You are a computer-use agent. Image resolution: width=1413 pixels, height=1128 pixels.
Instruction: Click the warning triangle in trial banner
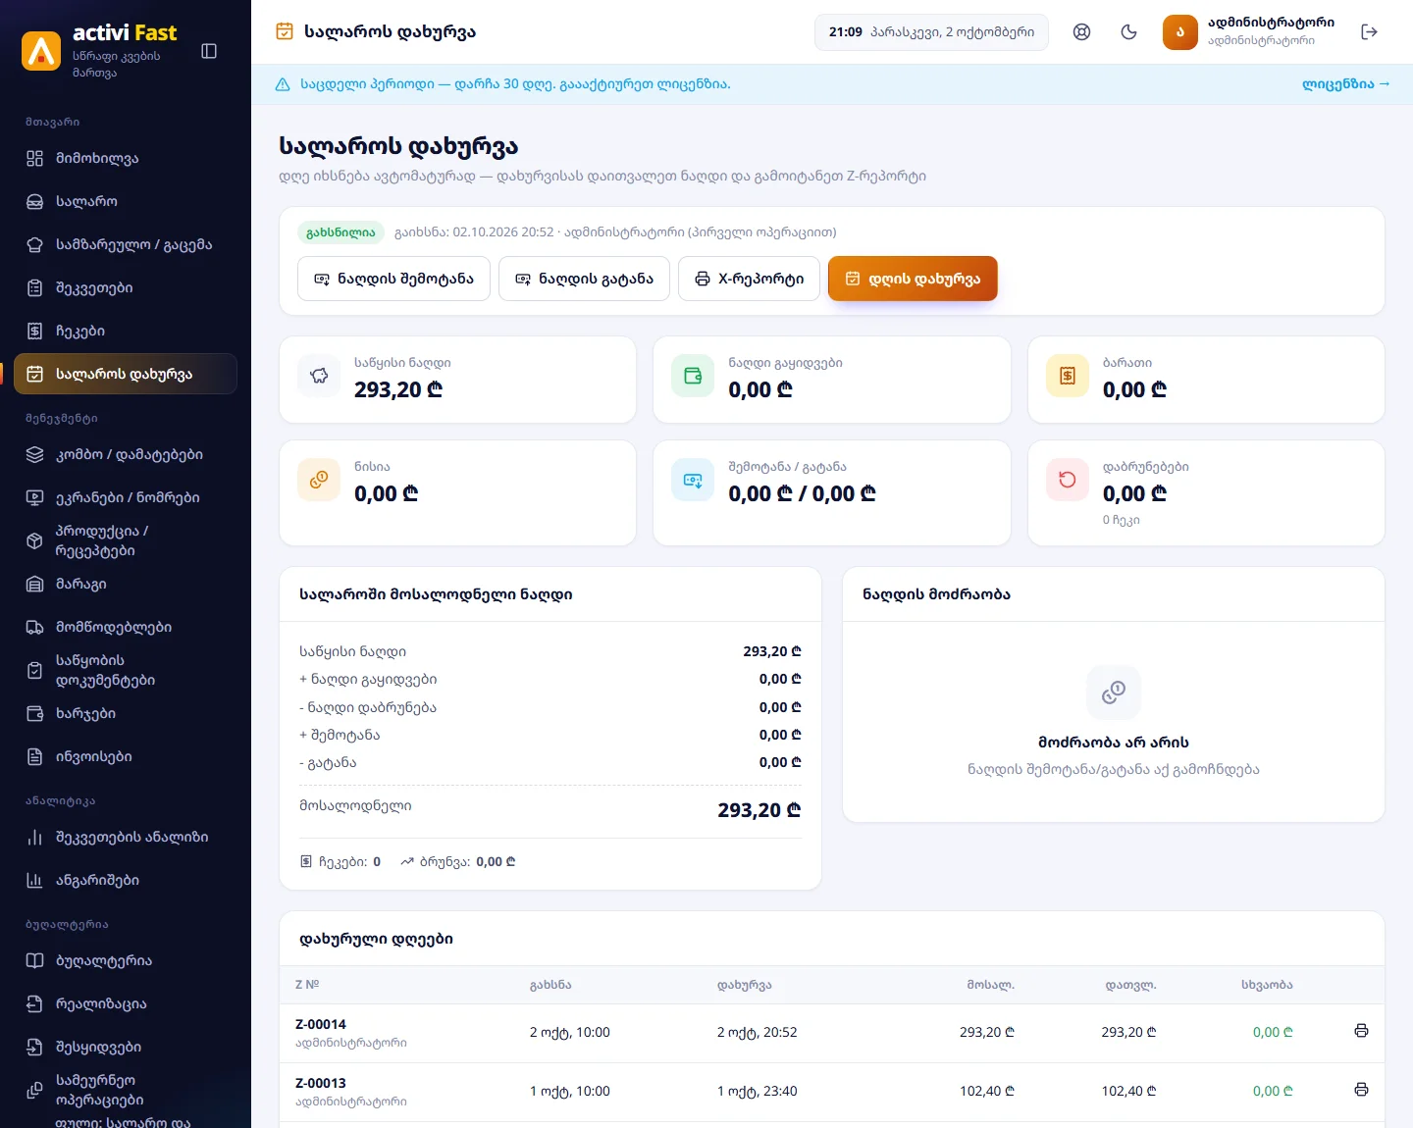pyautogui.click(x=283, y=84)
